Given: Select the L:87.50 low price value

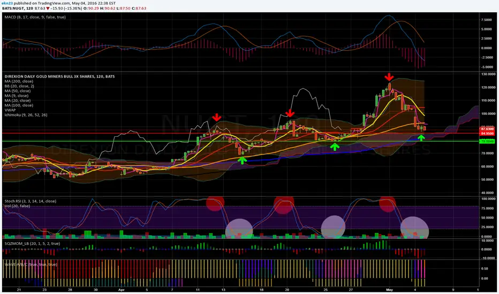Looking at the screenshot, I should [123, 8].
